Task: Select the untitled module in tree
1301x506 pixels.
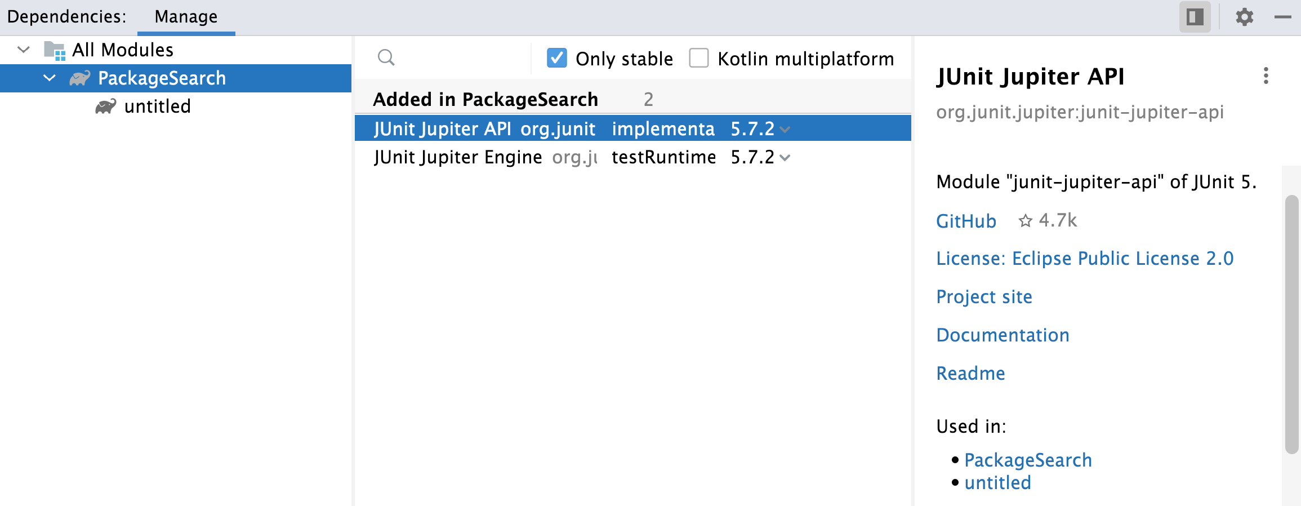Action: (x=176, y=106)
